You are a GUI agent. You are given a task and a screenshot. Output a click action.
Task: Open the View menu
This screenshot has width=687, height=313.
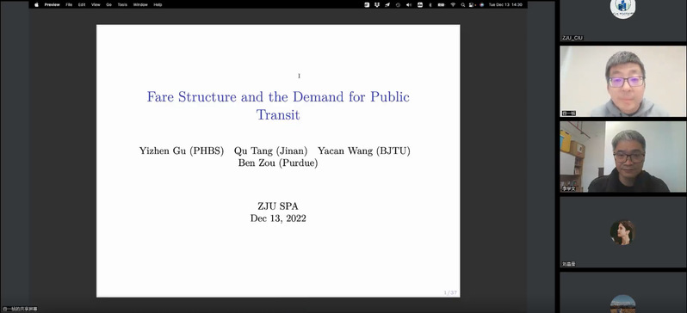click(96, 4)
